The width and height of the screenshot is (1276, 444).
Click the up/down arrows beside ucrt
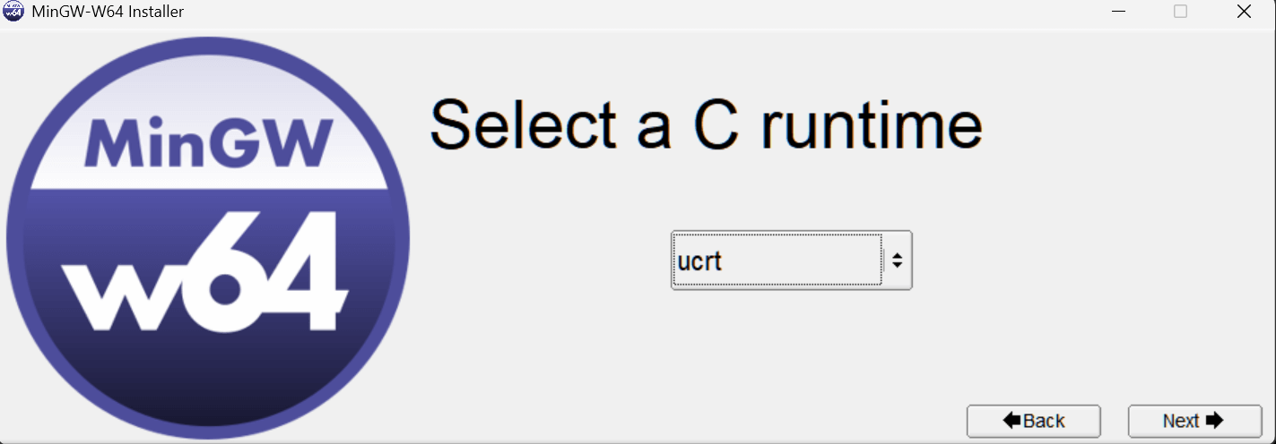897,260
